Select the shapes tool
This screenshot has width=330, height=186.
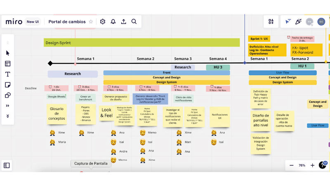coord(7,95)
